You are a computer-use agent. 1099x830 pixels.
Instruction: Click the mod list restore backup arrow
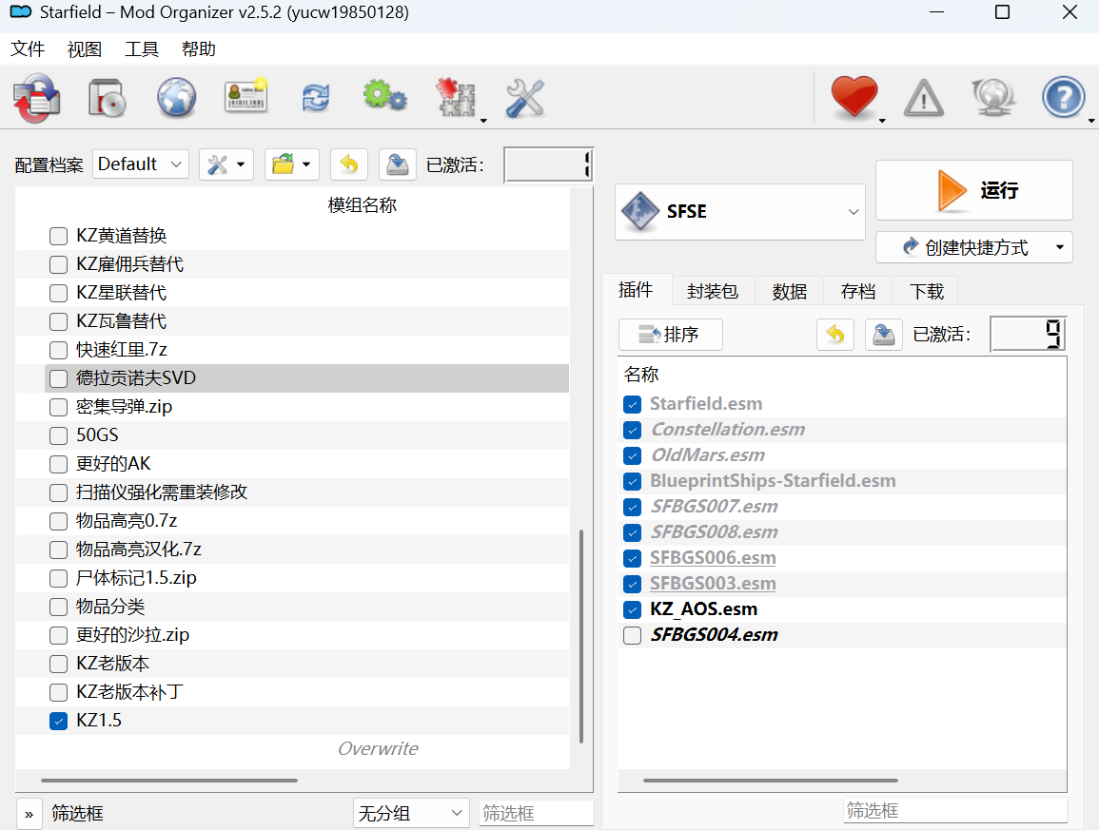pyautogui.click(x=349, y=164)
